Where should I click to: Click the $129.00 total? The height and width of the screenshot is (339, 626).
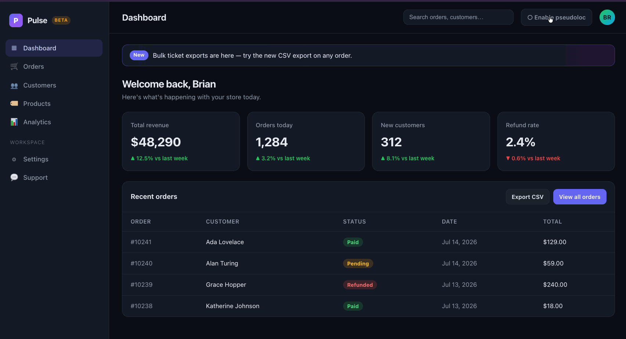tap(555, 242)
